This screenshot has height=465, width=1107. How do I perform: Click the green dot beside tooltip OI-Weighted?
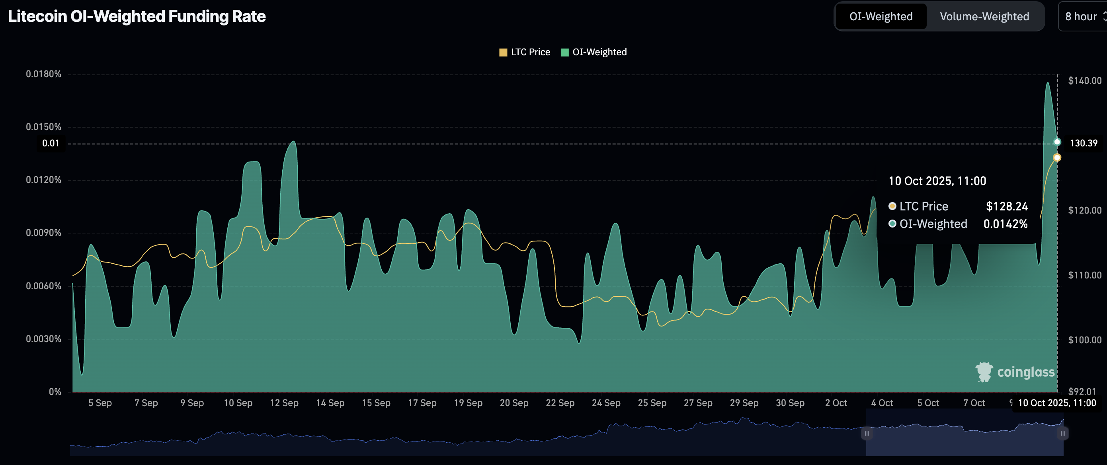point(892,224)
